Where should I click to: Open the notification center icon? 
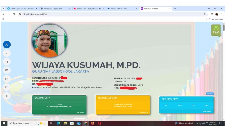click(221, 123)
